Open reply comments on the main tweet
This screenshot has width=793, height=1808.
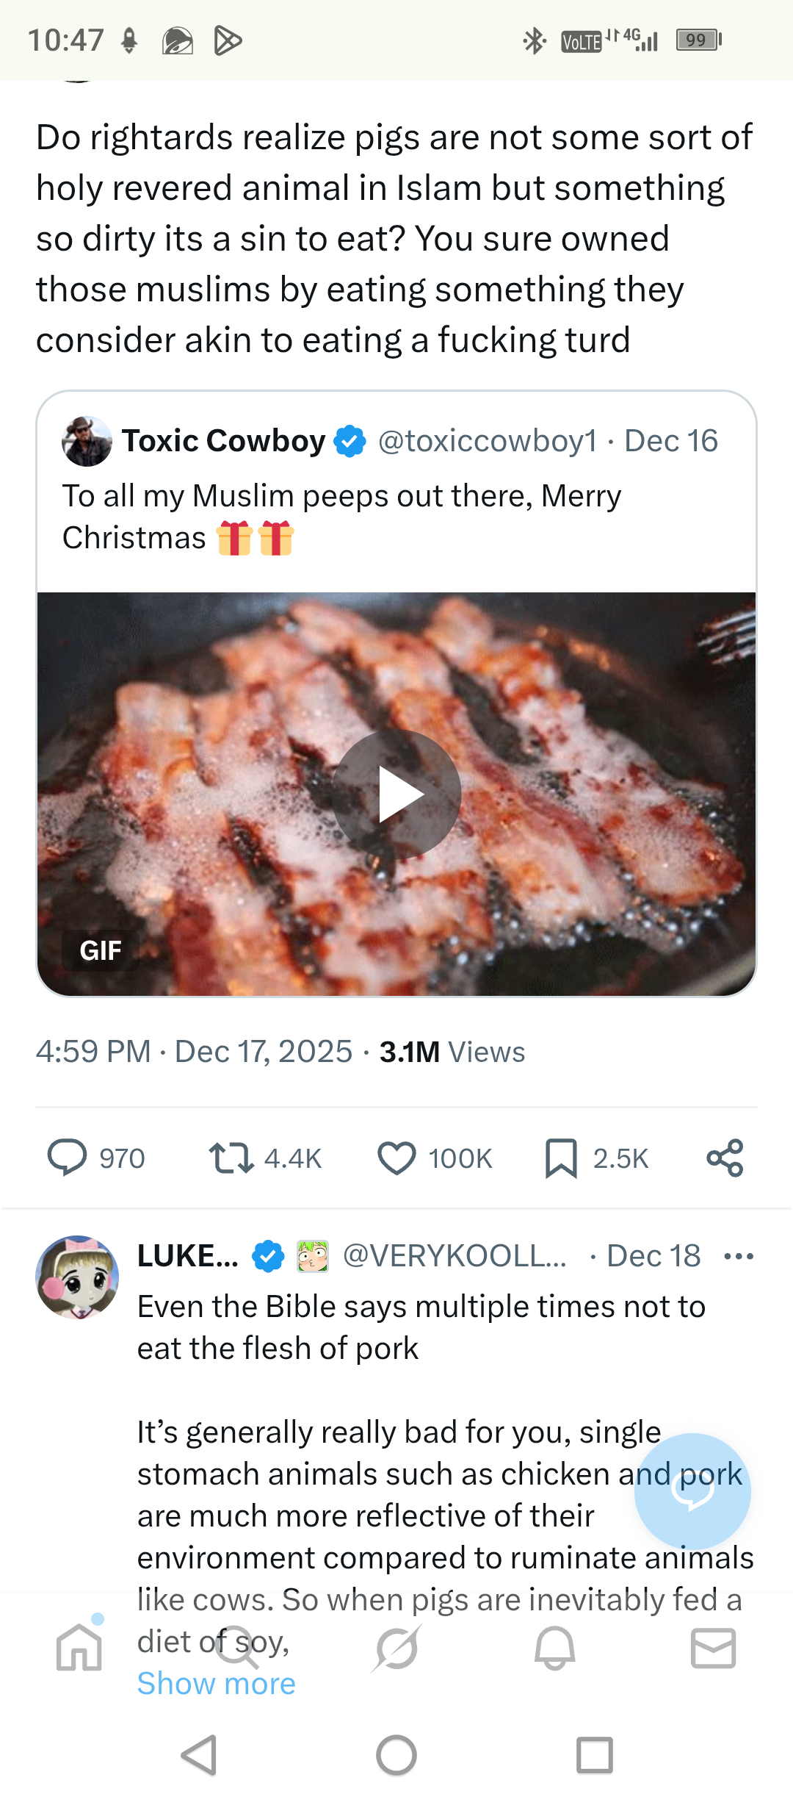(68, 1158)
